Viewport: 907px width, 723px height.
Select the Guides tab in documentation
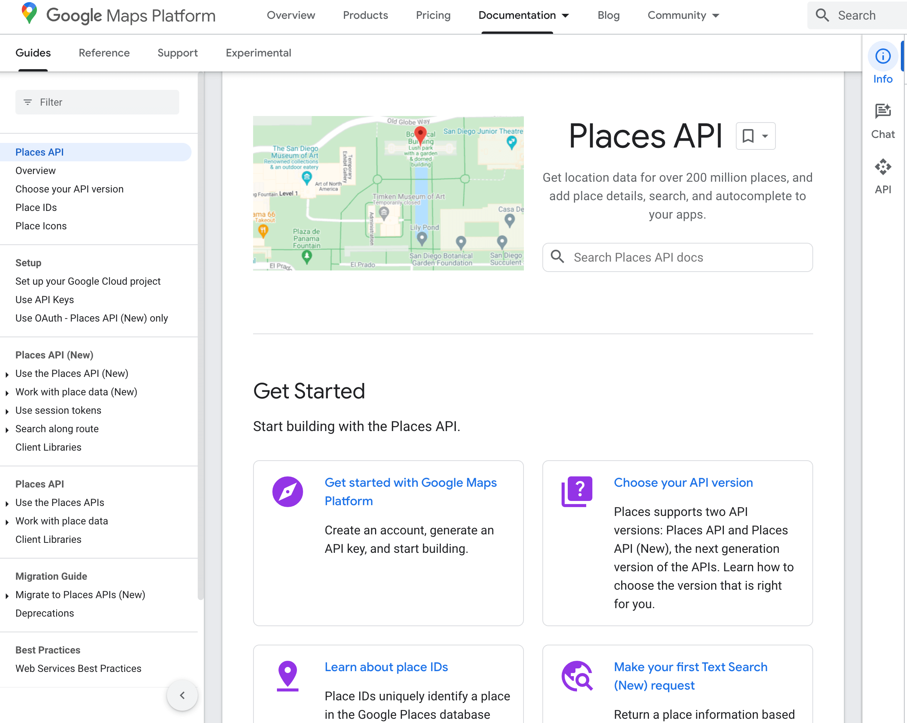click(x=33, y=53)
